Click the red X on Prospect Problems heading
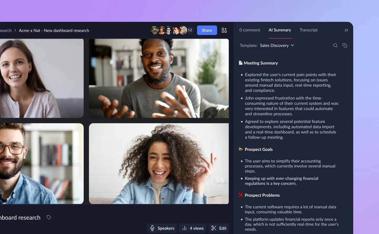Screen dimensions: 379x234 click(240, 195)
